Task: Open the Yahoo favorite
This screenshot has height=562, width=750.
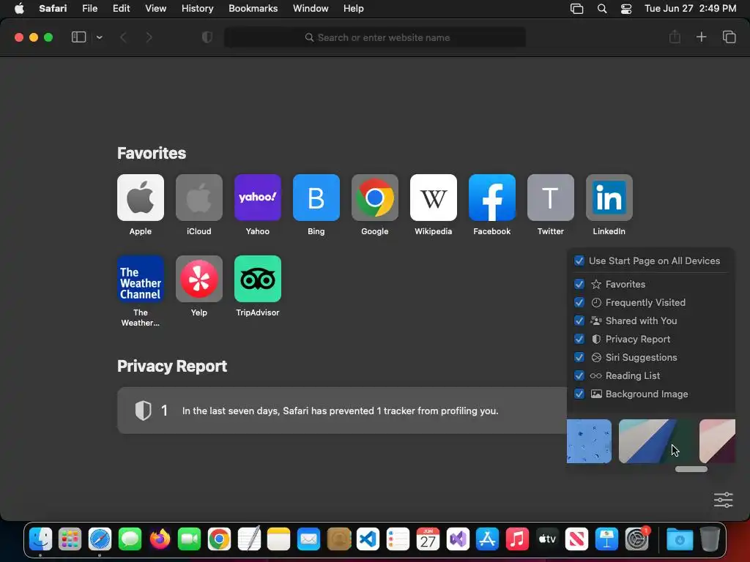Action: pyautogui.click(x=257, y=198)
